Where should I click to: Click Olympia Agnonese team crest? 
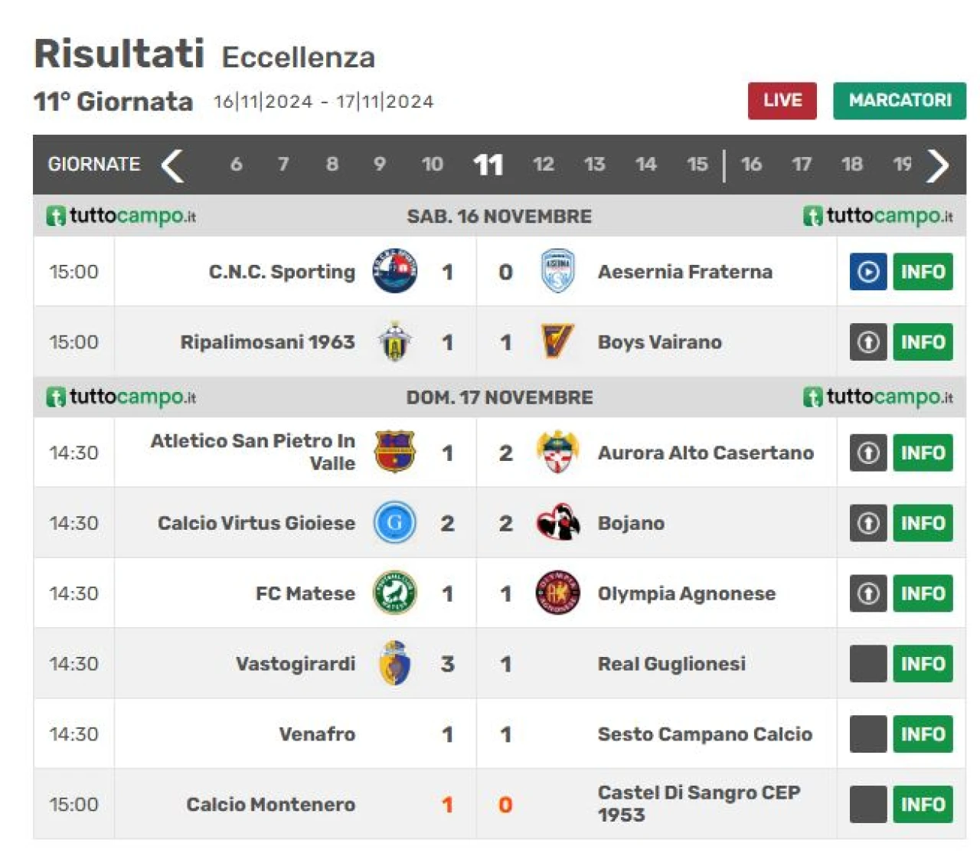[557, 593]
